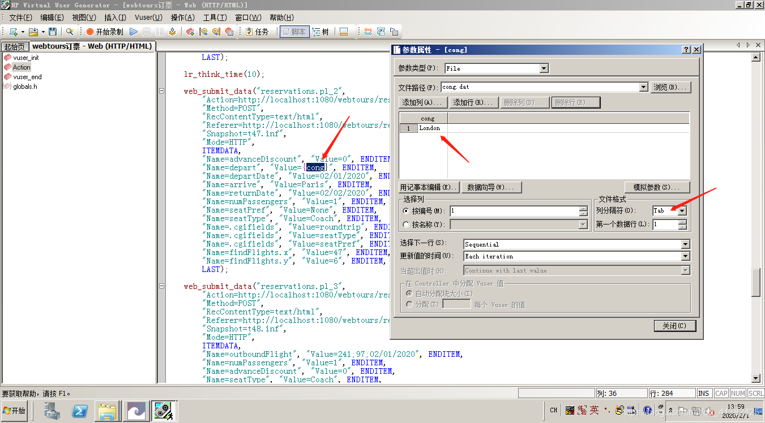
Task: Open the parameter list icon
Action: [381, 32]
